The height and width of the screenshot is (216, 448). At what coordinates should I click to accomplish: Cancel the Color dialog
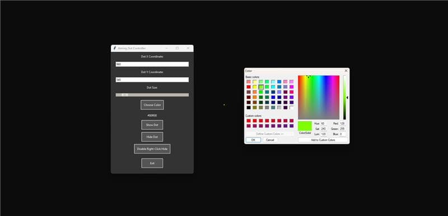270,140
